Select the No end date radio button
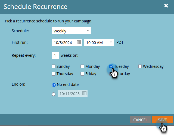This screenshot has width=174, height=135. click(54, 85)
